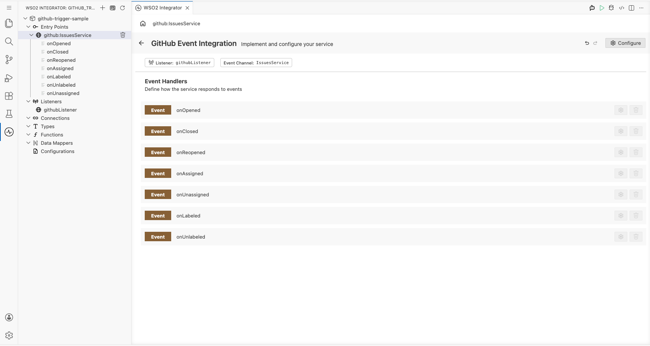Screen dimensions: 650x346
Task: Collapse the Entry Points section
Action: (x=28, y=27)
